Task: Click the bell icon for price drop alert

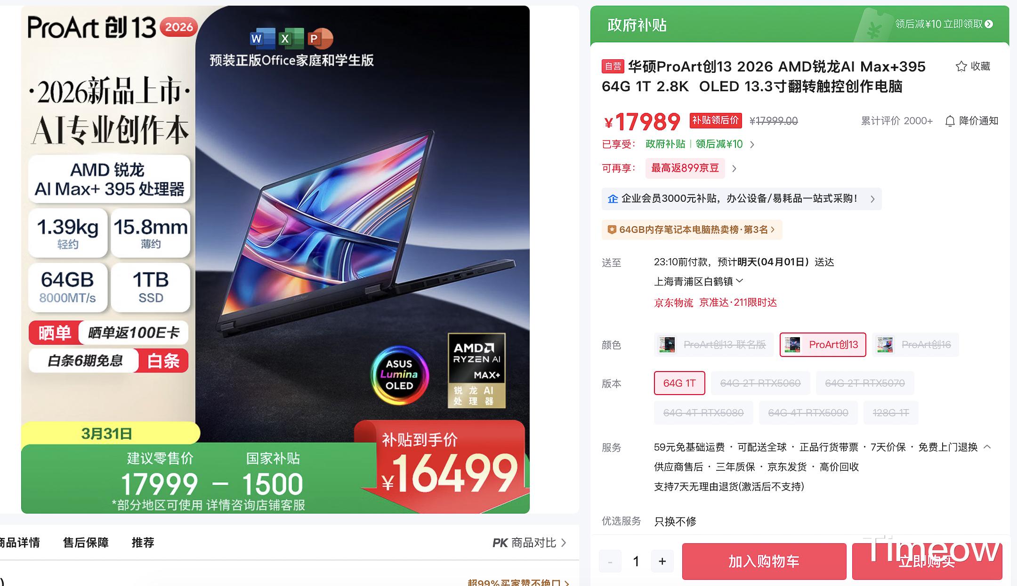Action: pyautogui.click(x=950, y=121)
